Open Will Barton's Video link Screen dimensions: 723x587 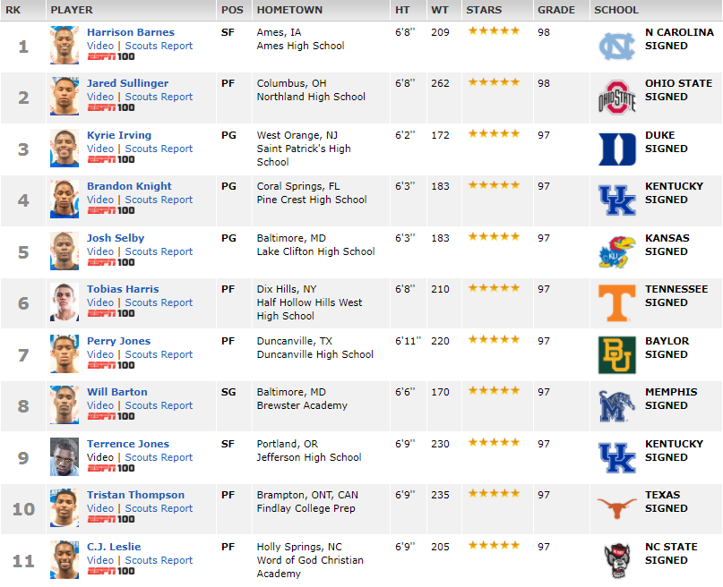coord(100,405)
